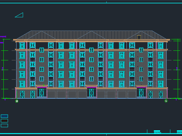Pick the brick-pattern legend swatch

(4, 121)
